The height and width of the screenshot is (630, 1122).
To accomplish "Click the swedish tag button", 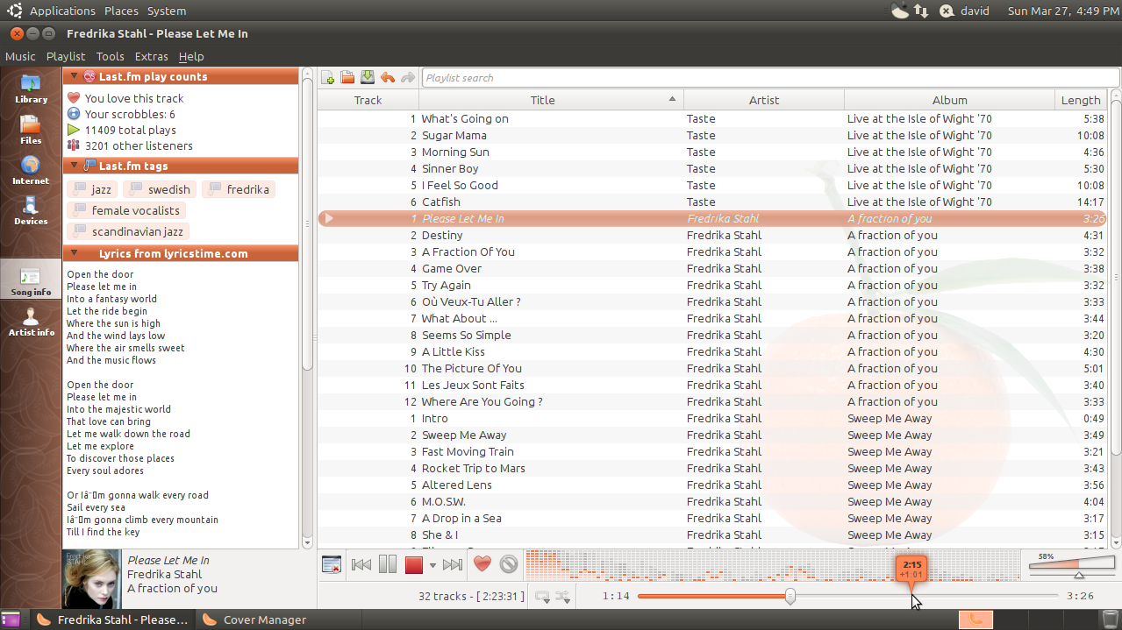I will 159,188.
